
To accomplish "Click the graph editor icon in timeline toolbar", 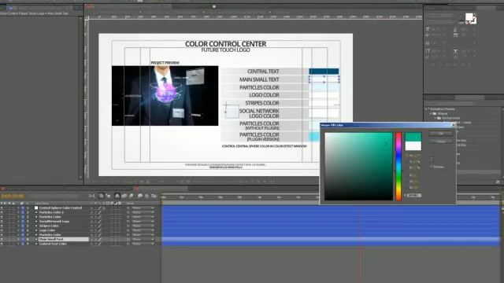I will pyautogui.click(x=154, y=196).
